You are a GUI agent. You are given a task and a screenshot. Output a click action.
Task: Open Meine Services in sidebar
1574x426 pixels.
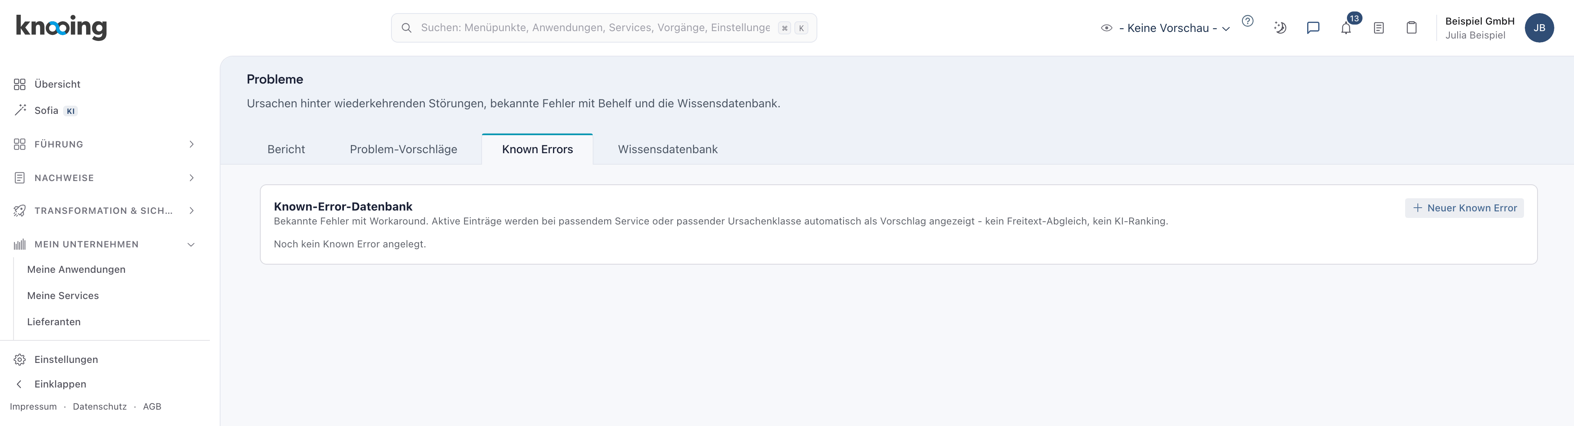(63, 295)
